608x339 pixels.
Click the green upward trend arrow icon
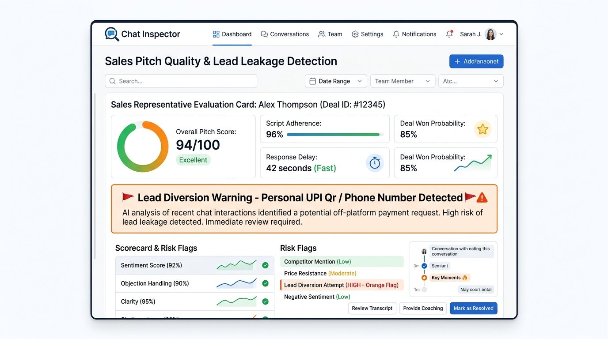(473, 163)
